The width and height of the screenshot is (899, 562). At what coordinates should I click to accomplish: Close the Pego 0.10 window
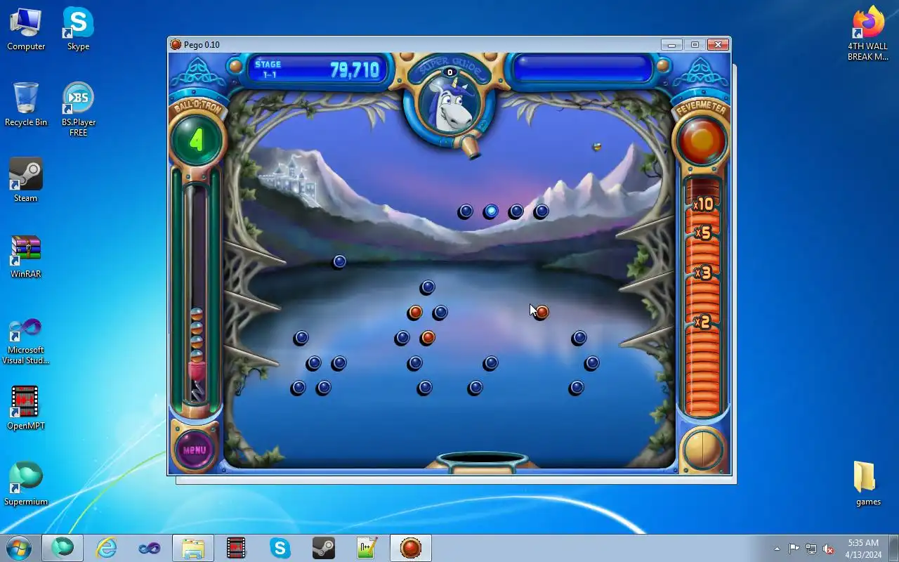click(718, 45)
